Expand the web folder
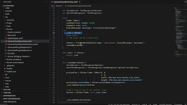 7,87
